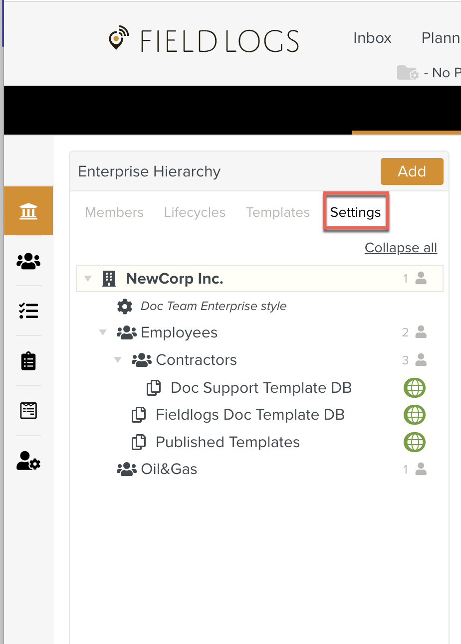
Task: Switch to the Members tab
Action: (114, 212)
